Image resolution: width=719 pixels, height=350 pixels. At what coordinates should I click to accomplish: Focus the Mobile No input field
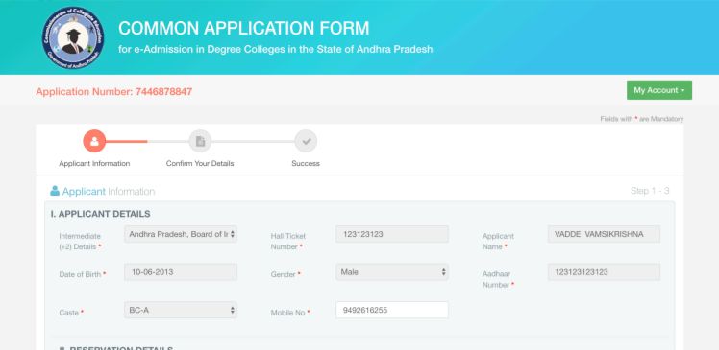[392, 310]
